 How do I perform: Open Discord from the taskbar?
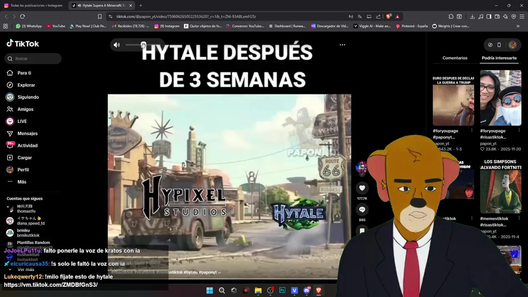click(306, 290)
